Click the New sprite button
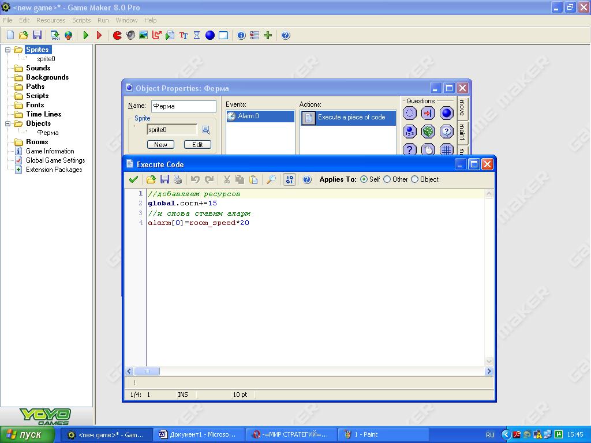The image size is (591, 443). [160, 145]
